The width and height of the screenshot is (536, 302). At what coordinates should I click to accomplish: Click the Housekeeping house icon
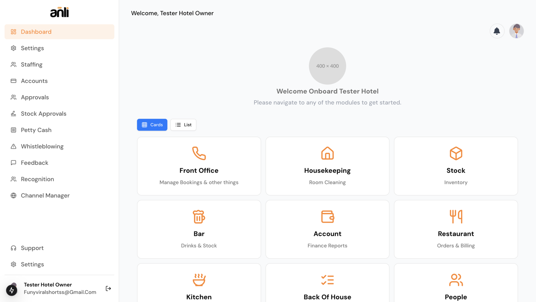[x=328, y=153]
